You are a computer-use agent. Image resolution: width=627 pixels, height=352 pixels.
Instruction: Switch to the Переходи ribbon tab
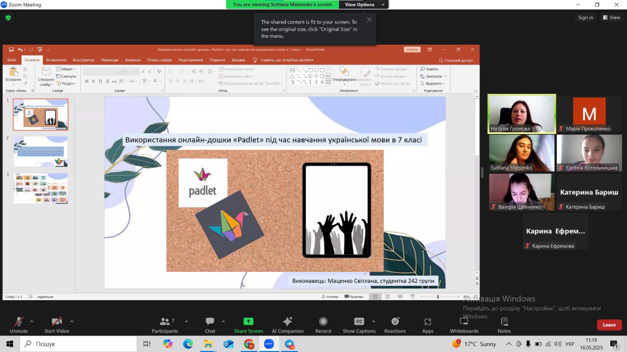[110, 60]
